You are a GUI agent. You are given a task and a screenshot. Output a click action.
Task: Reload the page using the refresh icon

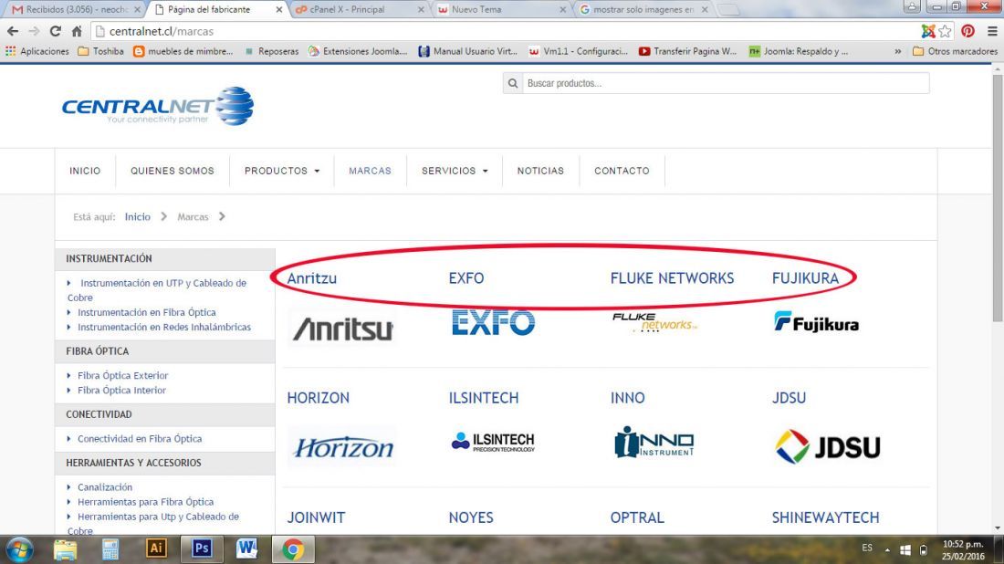[56, 31]
